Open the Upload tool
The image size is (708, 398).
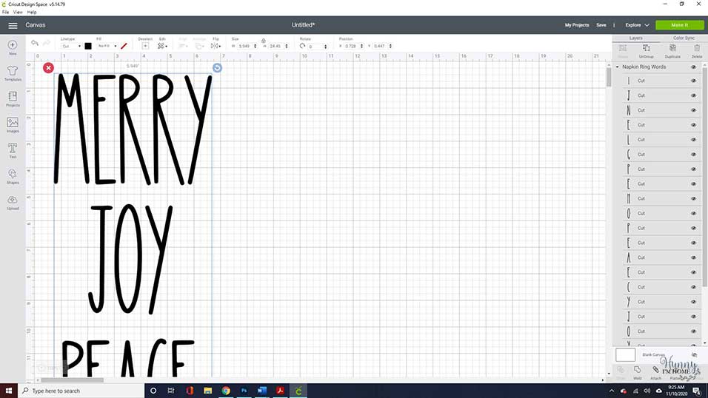[x=13, y=202]
